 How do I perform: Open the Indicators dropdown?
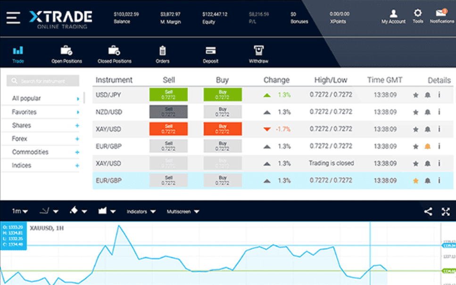[140, 211]
